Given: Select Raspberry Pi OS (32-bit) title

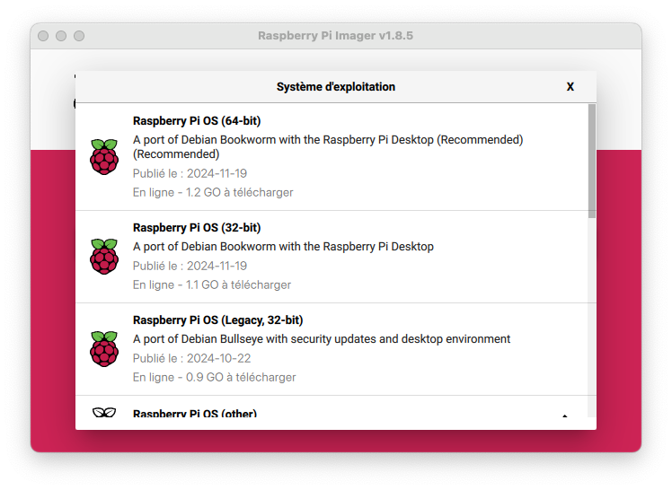Looking at the screenshot, I should pyautogui.click(x=197, y=228).
